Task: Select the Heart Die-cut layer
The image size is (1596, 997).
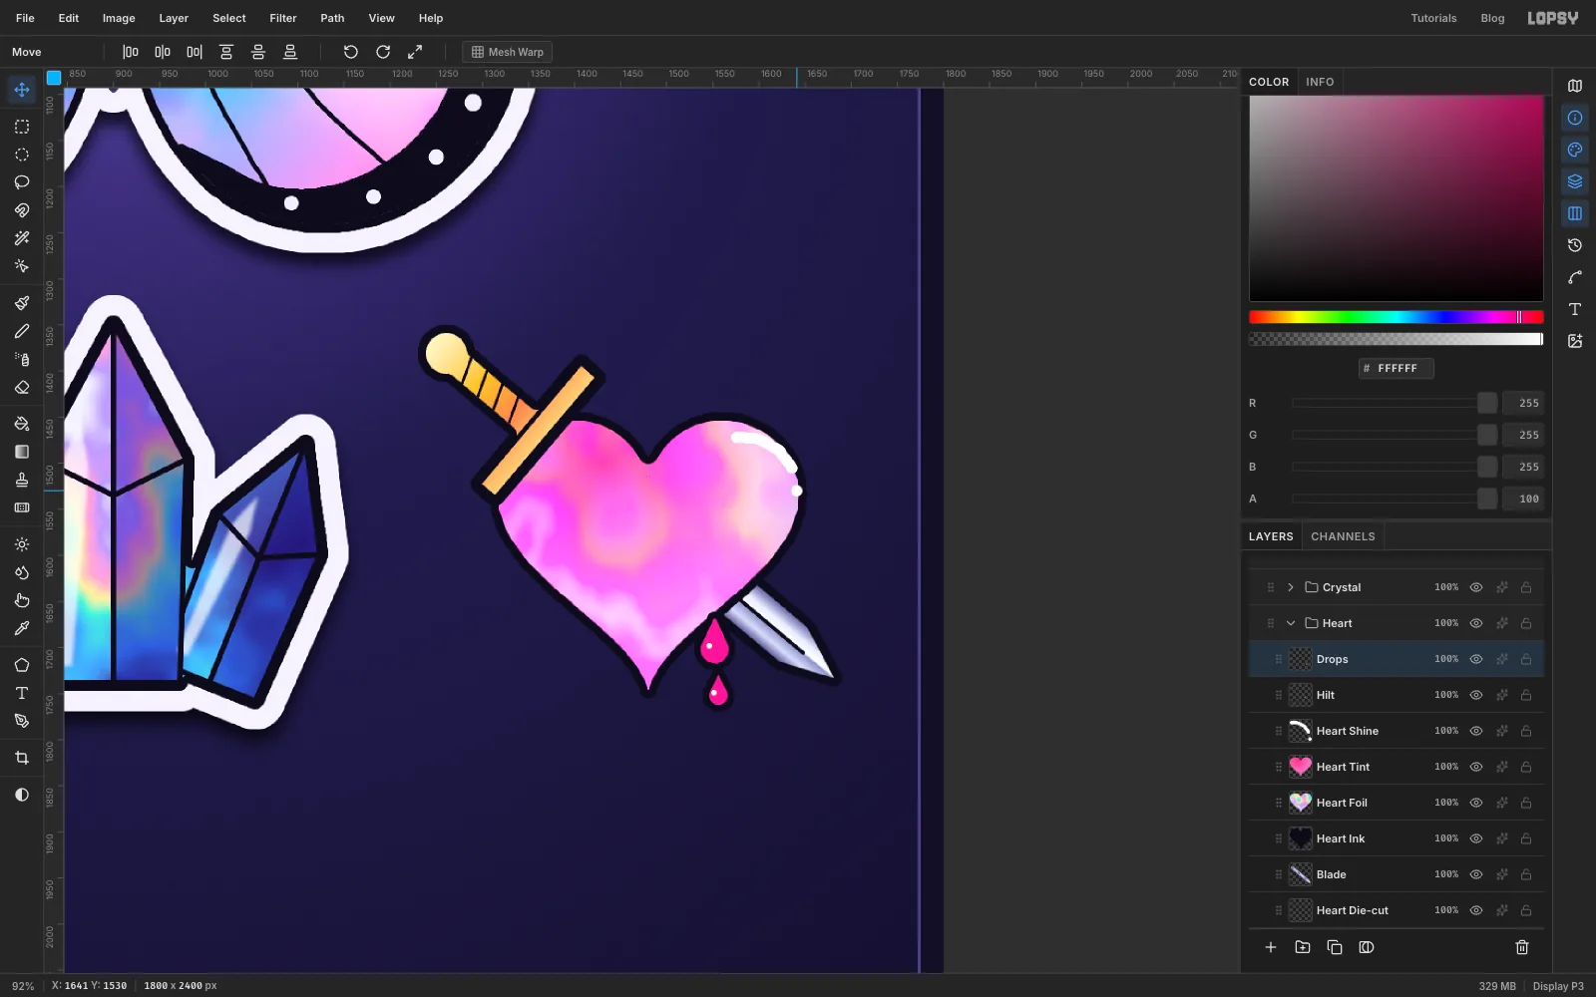Action: pos(1396,910)
